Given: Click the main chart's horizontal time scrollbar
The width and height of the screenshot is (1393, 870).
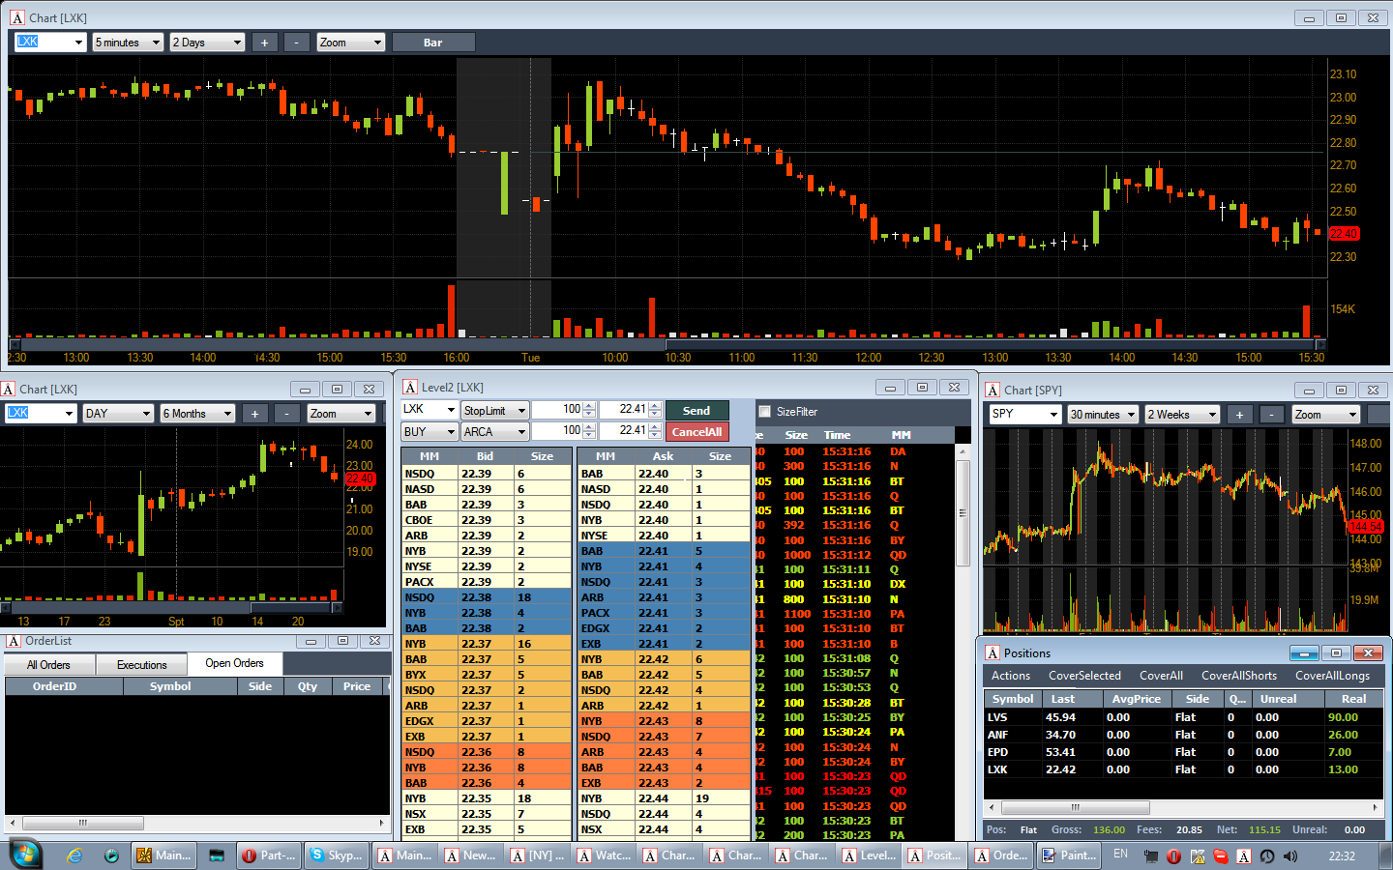Looking at the screenshot, I should click(x=667, y=344).
